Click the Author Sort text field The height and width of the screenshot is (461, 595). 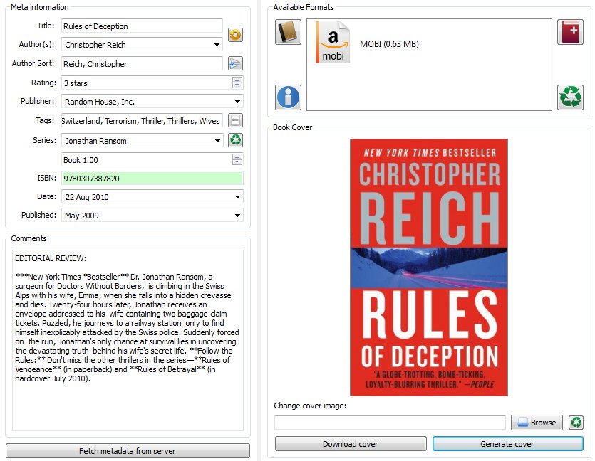142,63
